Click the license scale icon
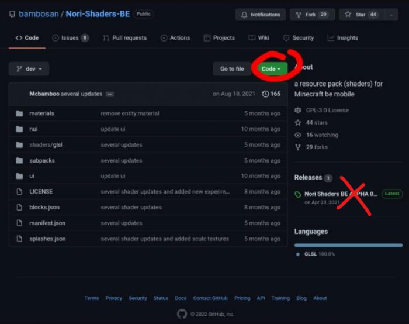 298,110
